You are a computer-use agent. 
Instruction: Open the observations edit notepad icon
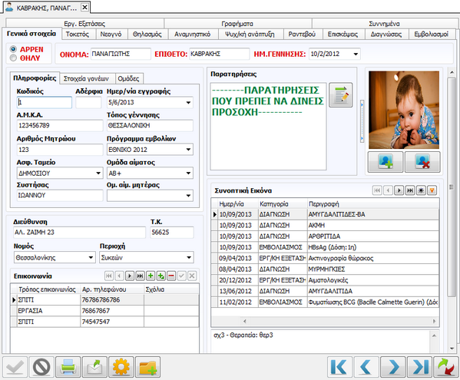[x=341, y=95]
